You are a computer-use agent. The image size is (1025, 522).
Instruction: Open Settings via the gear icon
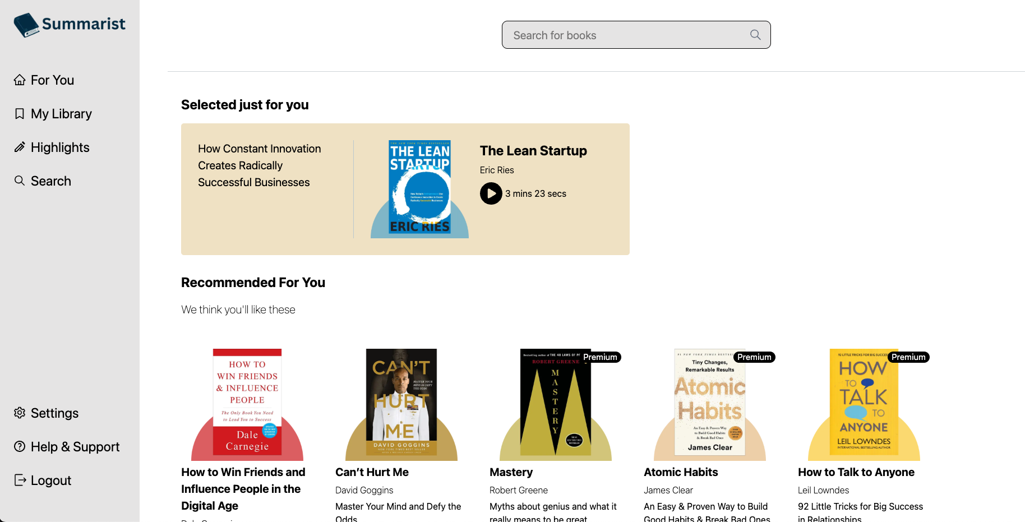coord(20,413)
